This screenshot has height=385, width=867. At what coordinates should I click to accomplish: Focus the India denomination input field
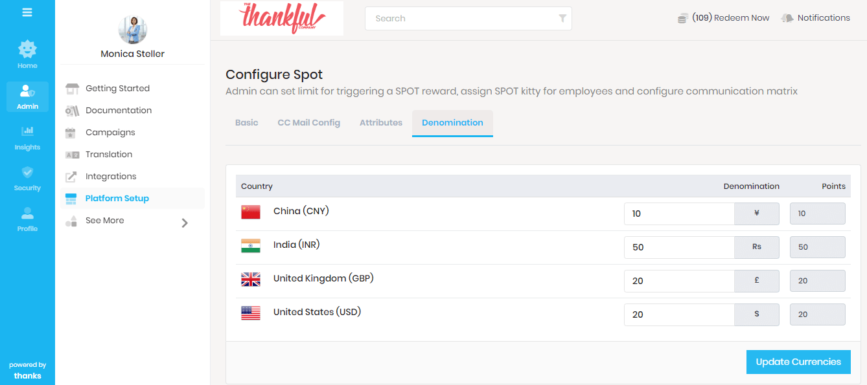pyautogui.click(x=678, y=247)
